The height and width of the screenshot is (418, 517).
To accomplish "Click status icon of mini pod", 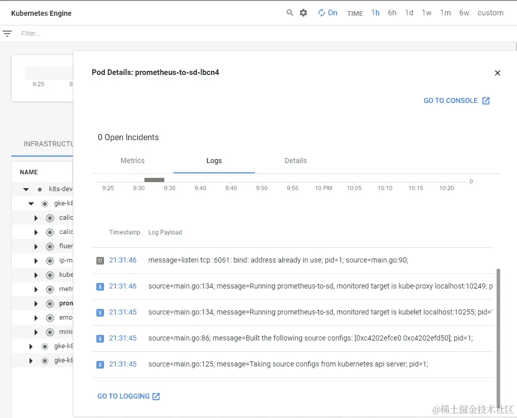I will point(50,332).
